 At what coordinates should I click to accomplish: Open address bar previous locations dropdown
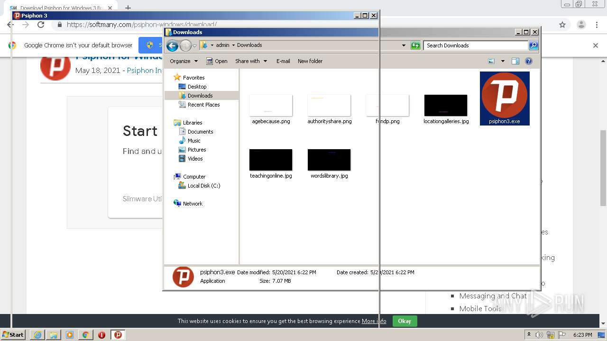(x=404, y=45)
